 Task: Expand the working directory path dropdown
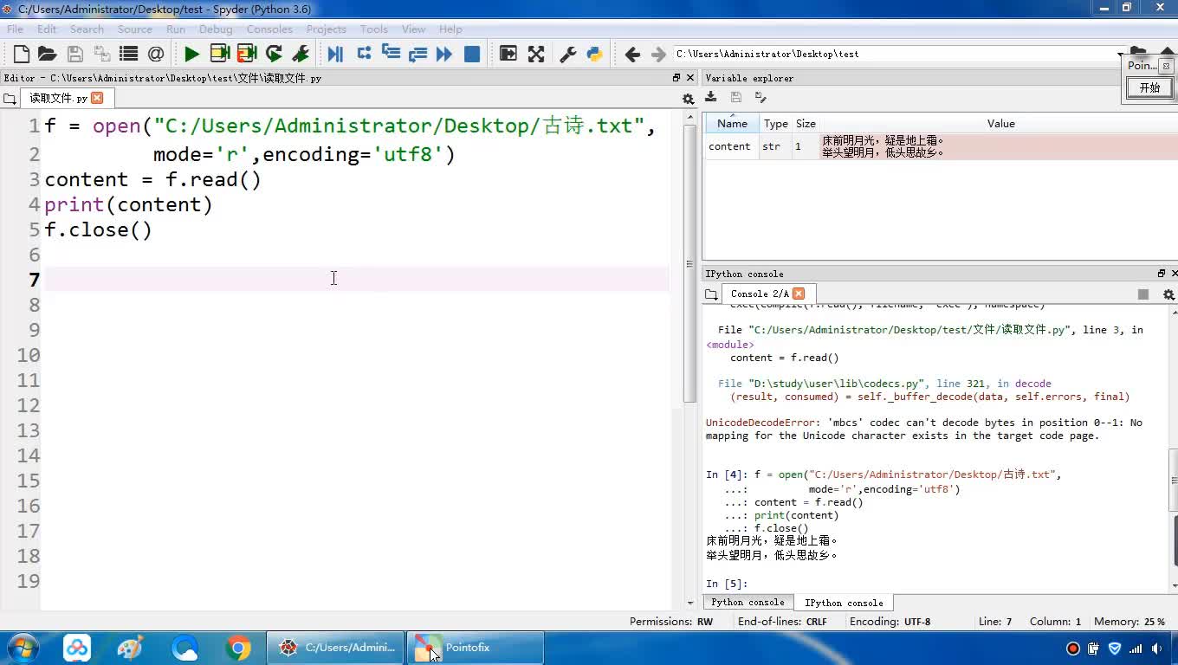tap(1120, 55)
